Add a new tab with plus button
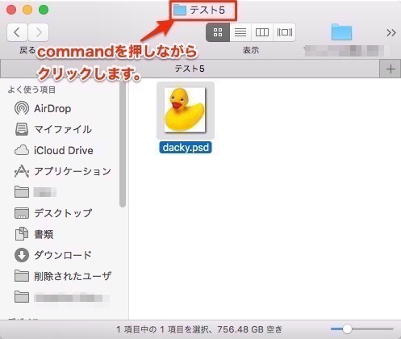 click(x=391, y=69)
